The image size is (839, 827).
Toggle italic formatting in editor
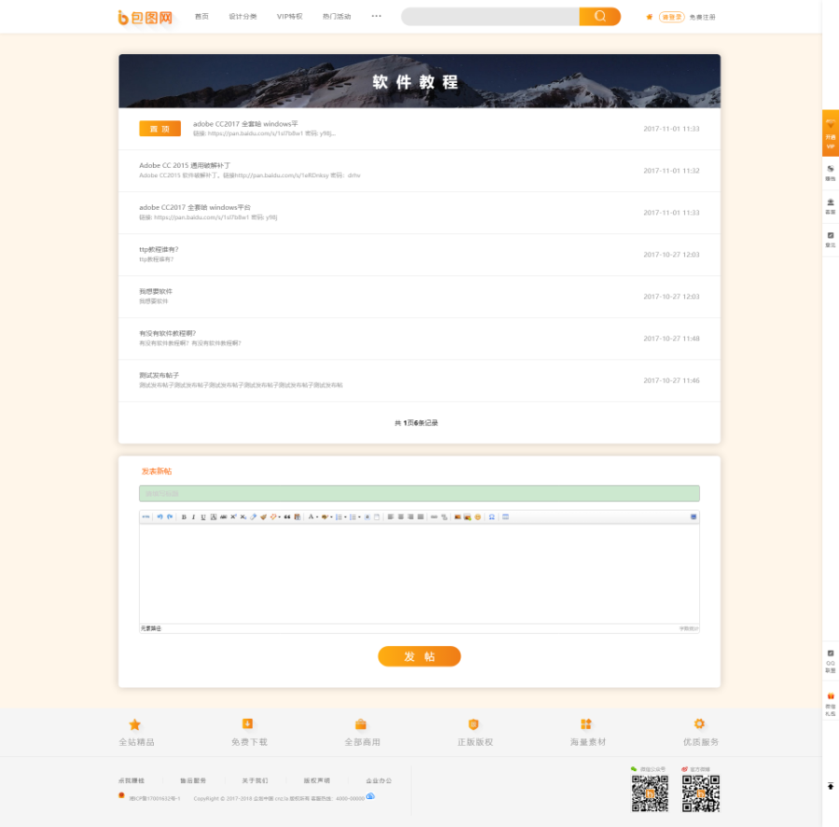click(x=193, y=517)
